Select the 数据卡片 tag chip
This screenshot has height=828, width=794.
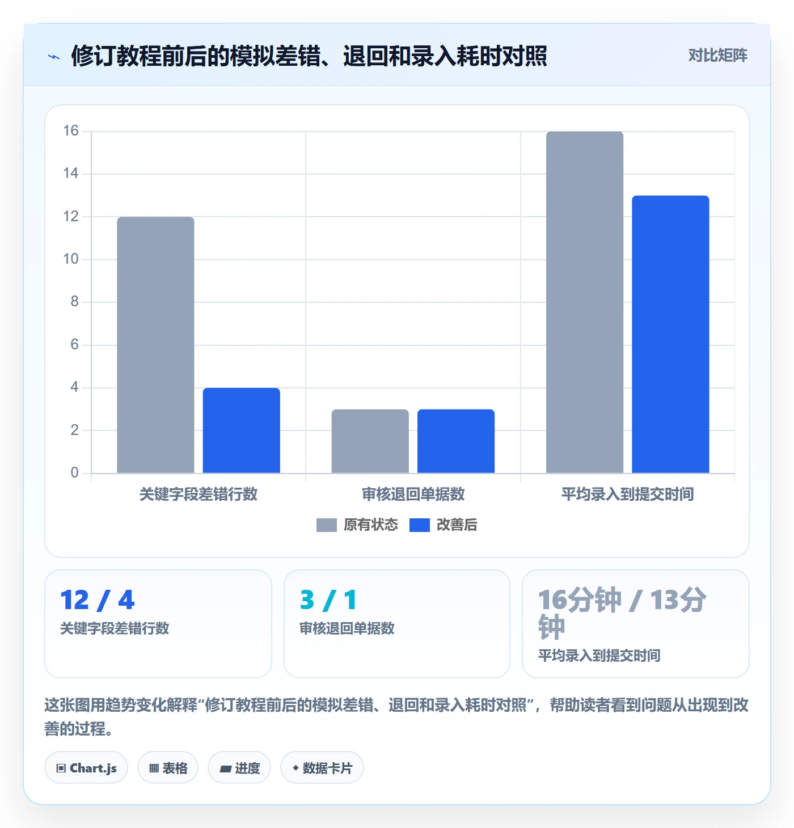pyautogui.click(x=322, y=768)
